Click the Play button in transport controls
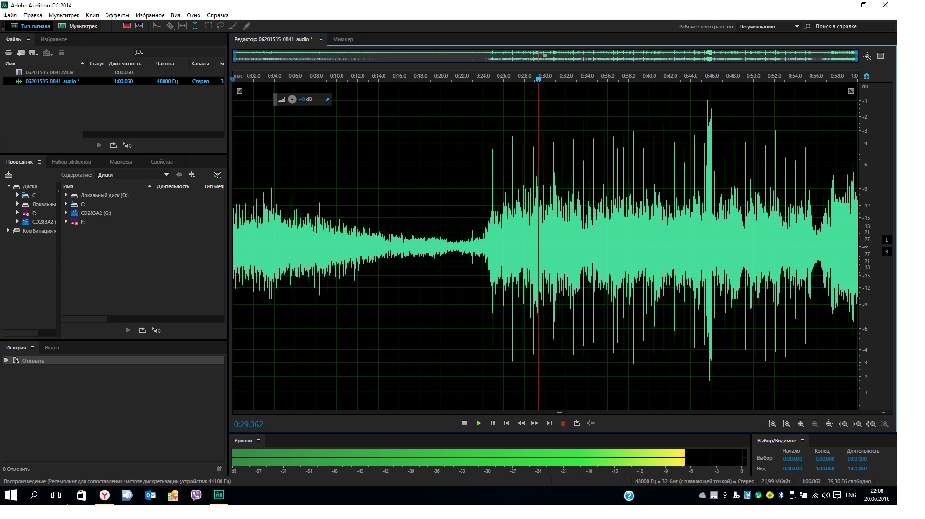925x519 pixels. (478, 423)
